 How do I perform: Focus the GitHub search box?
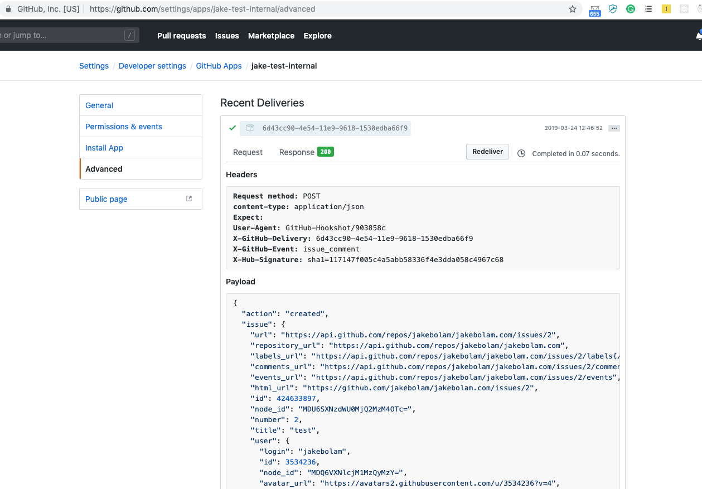point(61,36)
